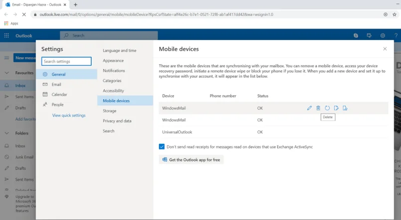
Task: Open Skype from the Outlook header
Action: coord(356,36)
